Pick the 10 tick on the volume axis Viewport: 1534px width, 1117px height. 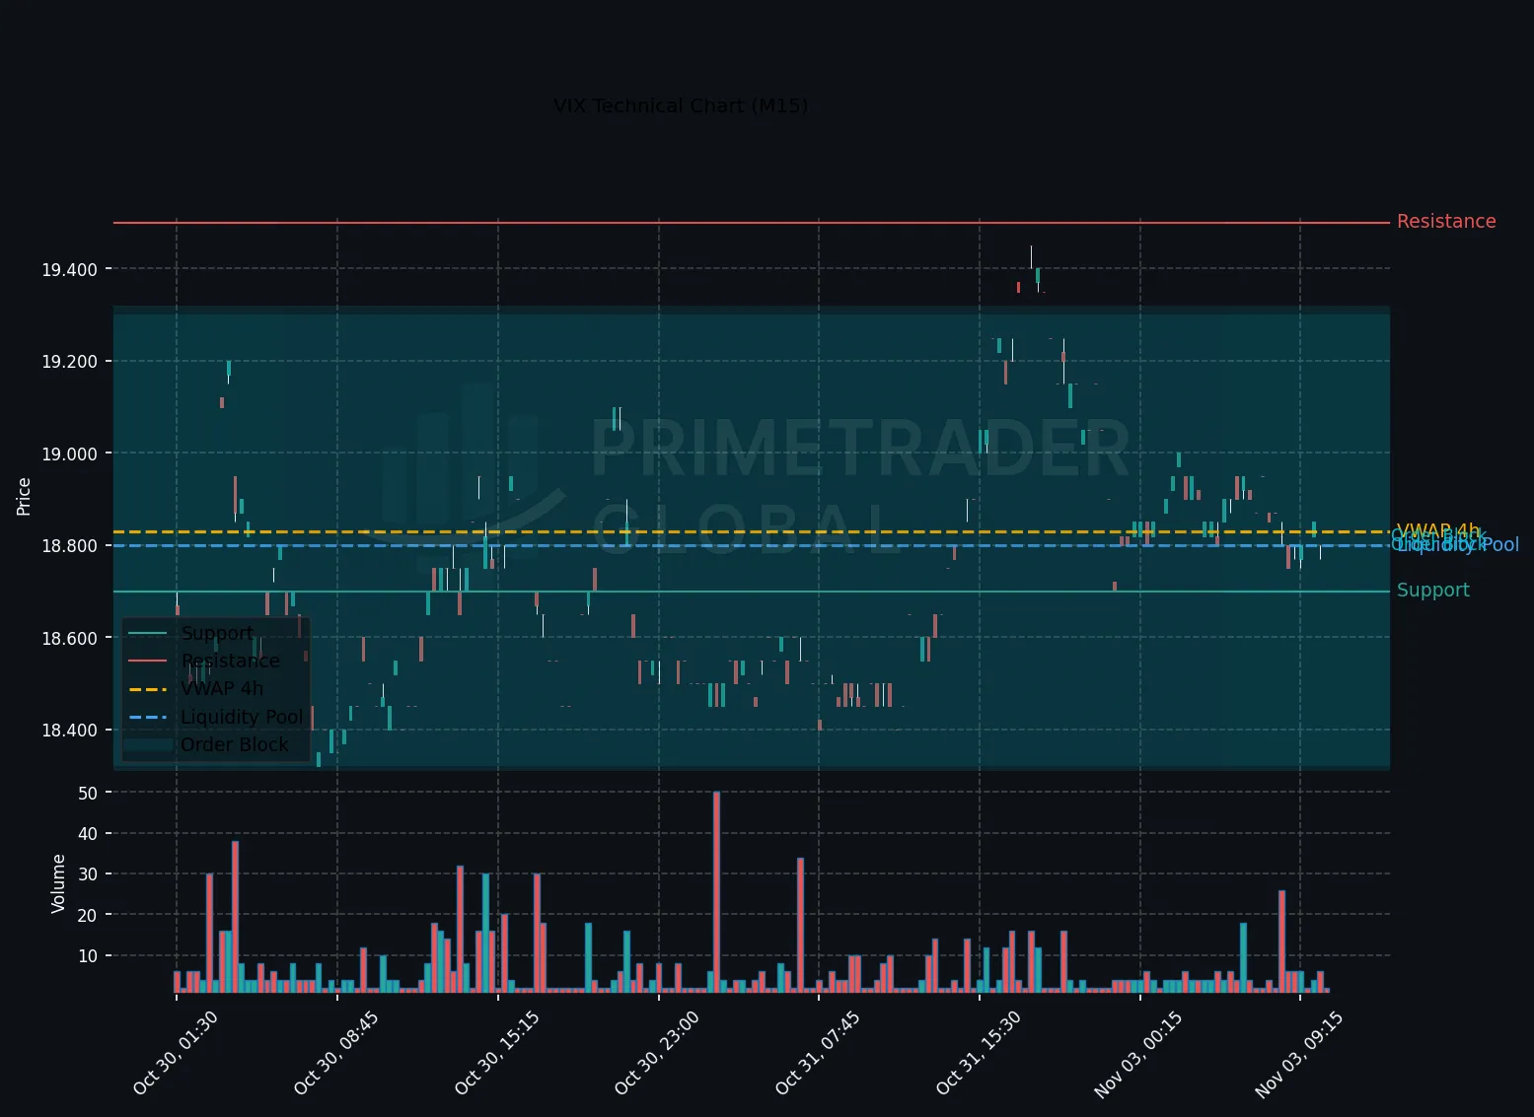[x=88, y=956]
